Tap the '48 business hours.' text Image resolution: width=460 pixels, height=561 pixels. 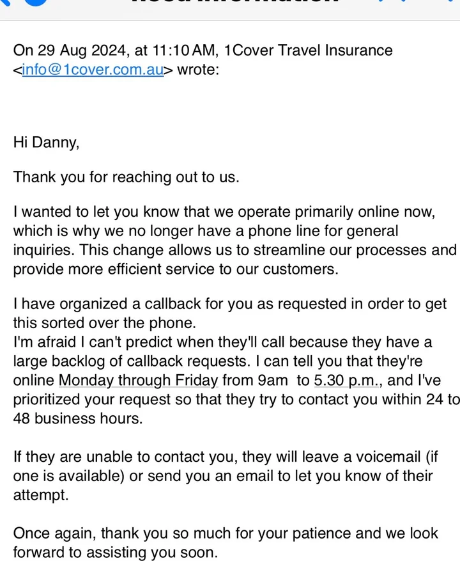(78, 418)
